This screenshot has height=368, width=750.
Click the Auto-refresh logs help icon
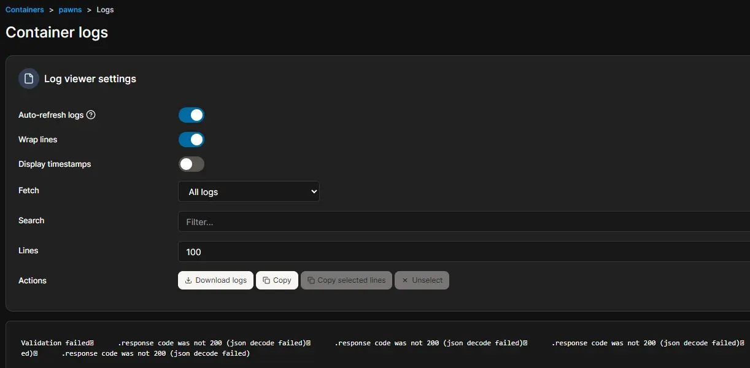pos(91,115)
